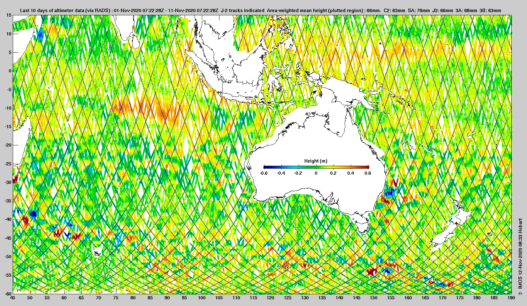Click the 'SA: 79mm' value in the header
527x306 pixels.
tap(419, 11)
